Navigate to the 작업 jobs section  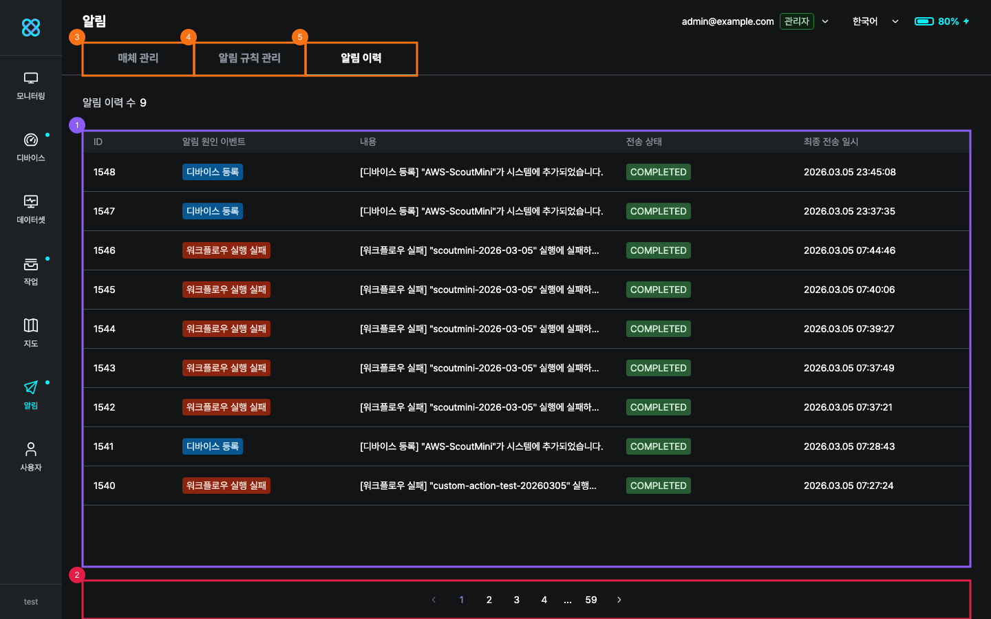(31, 272)
